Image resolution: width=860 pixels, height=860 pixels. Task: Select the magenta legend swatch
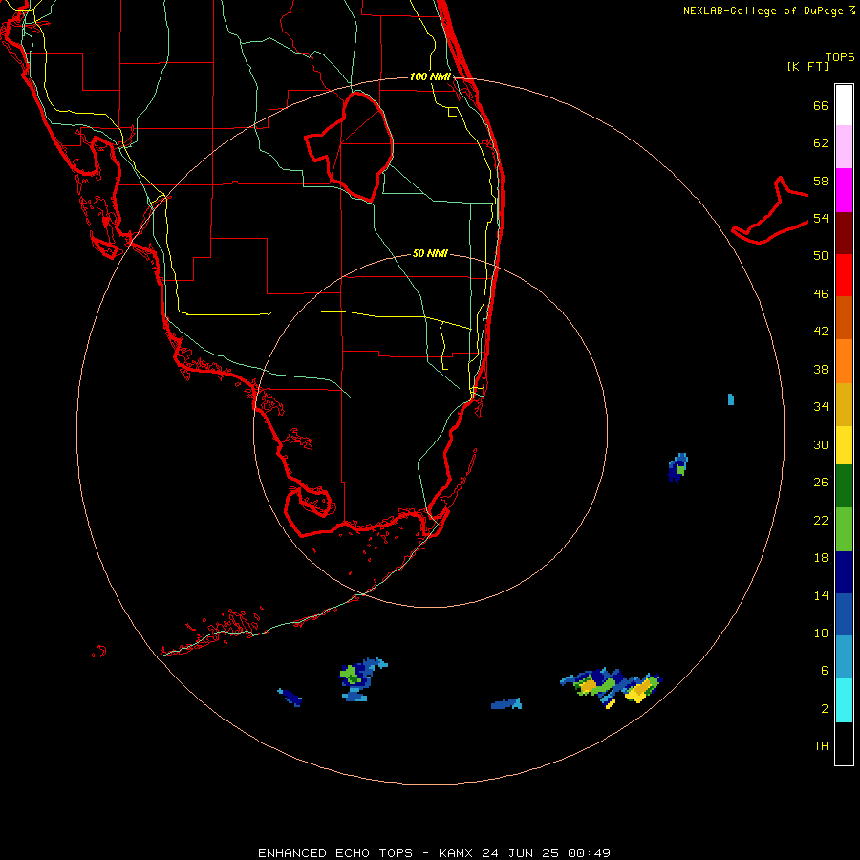(x=844, y=190)
